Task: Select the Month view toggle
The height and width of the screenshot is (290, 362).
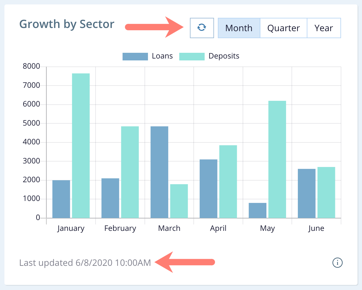Action: coord(239,28)
